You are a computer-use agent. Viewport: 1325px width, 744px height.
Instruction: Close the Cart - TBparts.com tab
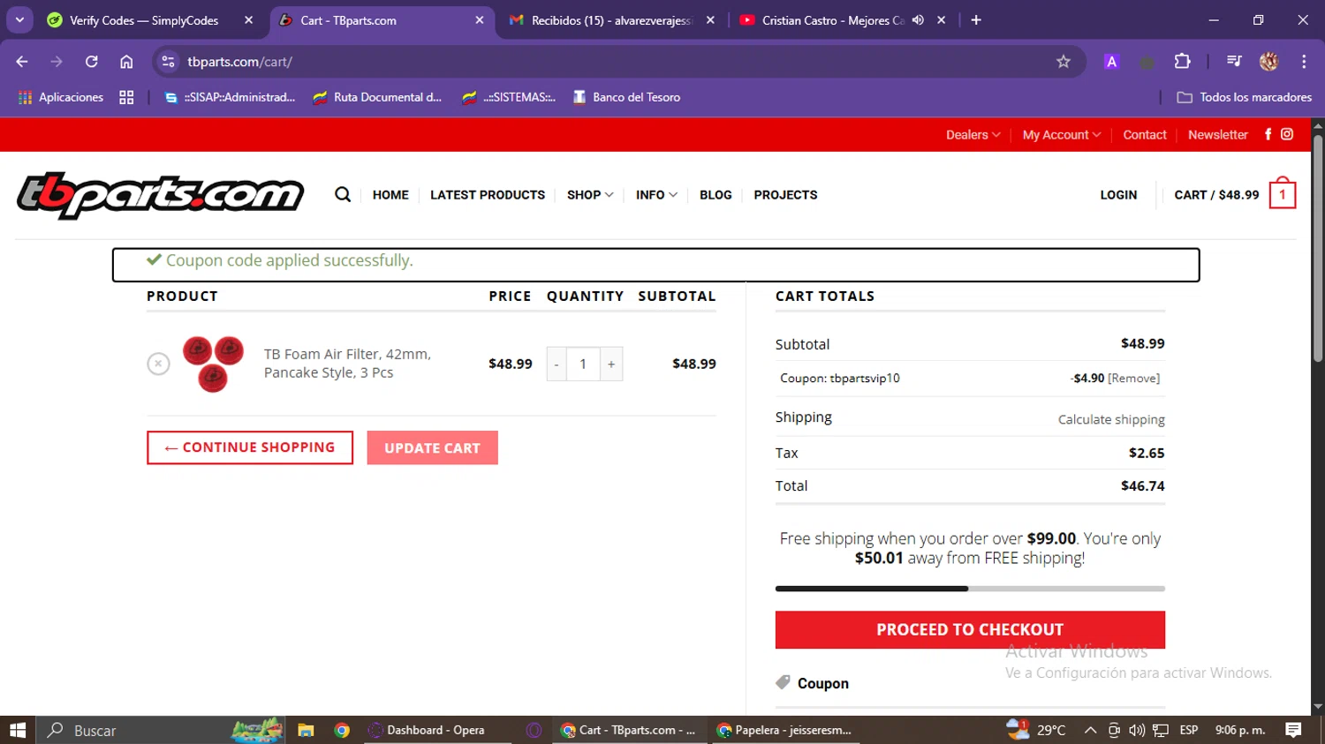tap(480, 20)
